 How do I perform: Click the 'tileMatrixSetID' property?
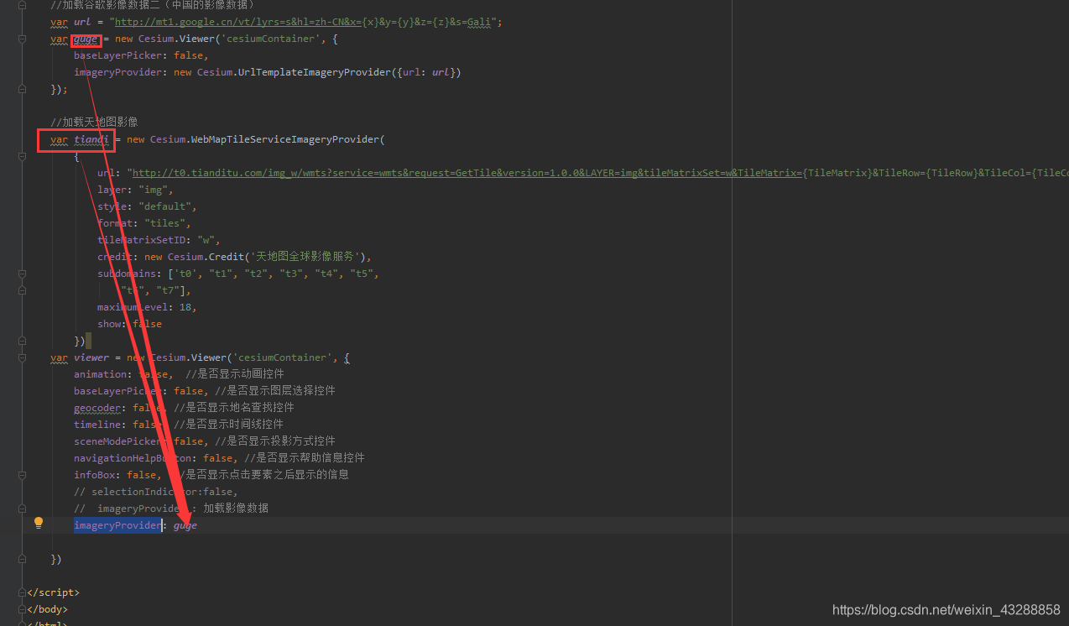[x=141, y=240]
